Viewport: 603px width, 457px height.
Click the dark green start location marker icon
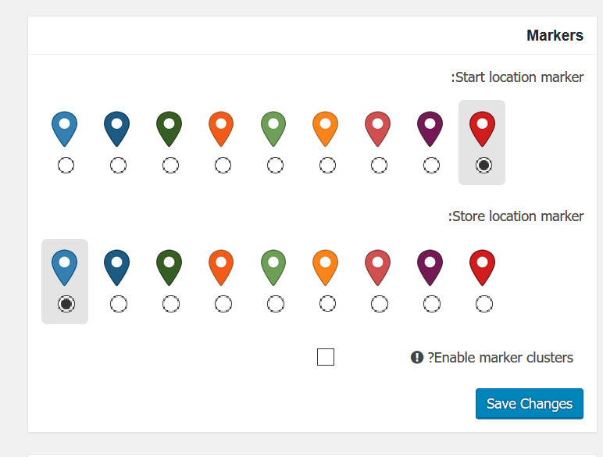pyautogui.click(x=169, y=129)
